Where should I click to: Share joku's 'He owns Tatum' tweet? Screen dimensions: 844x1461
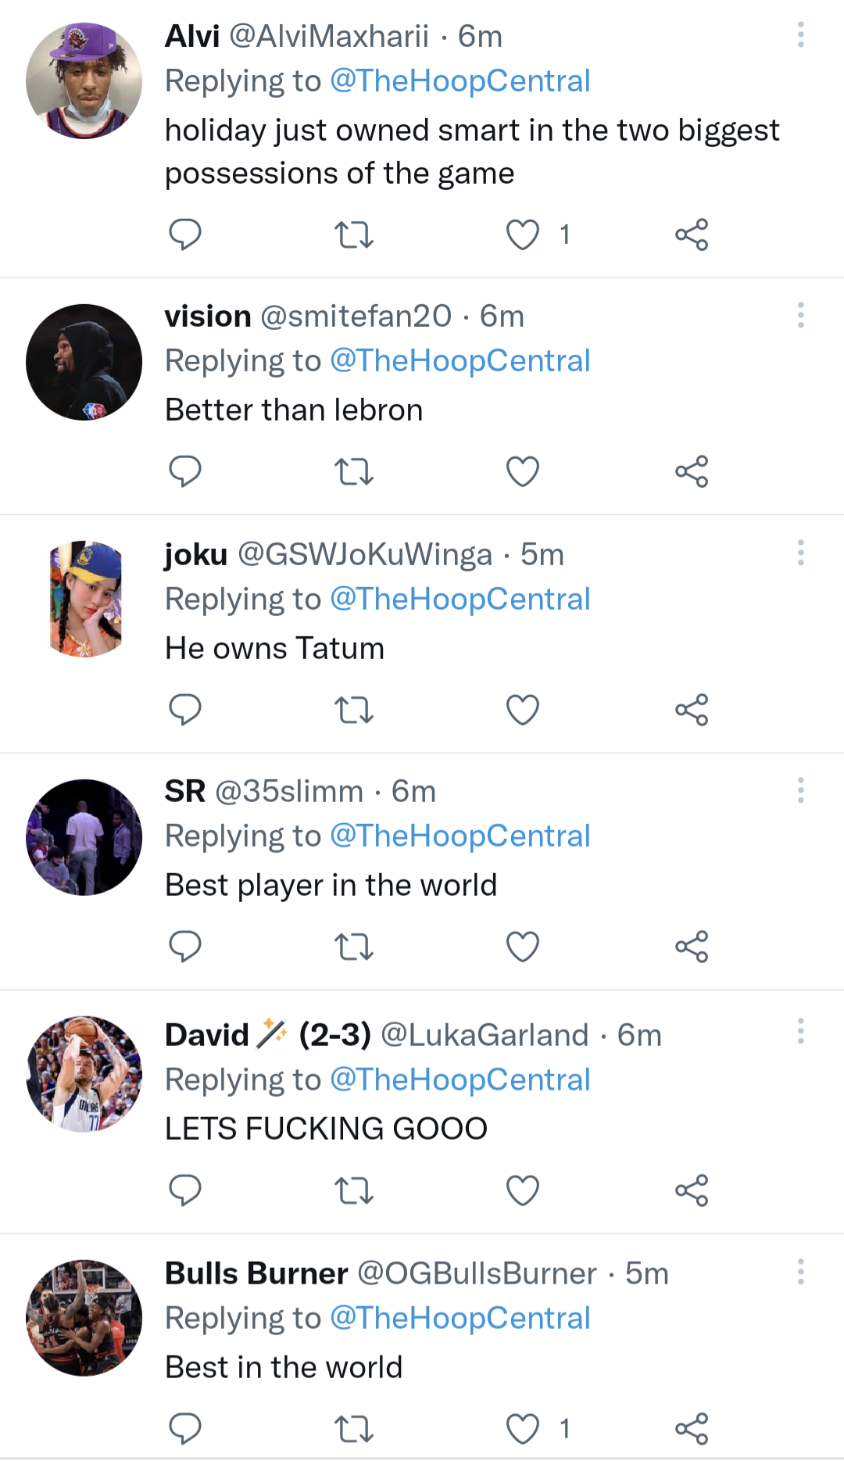[x=692, y=710]
